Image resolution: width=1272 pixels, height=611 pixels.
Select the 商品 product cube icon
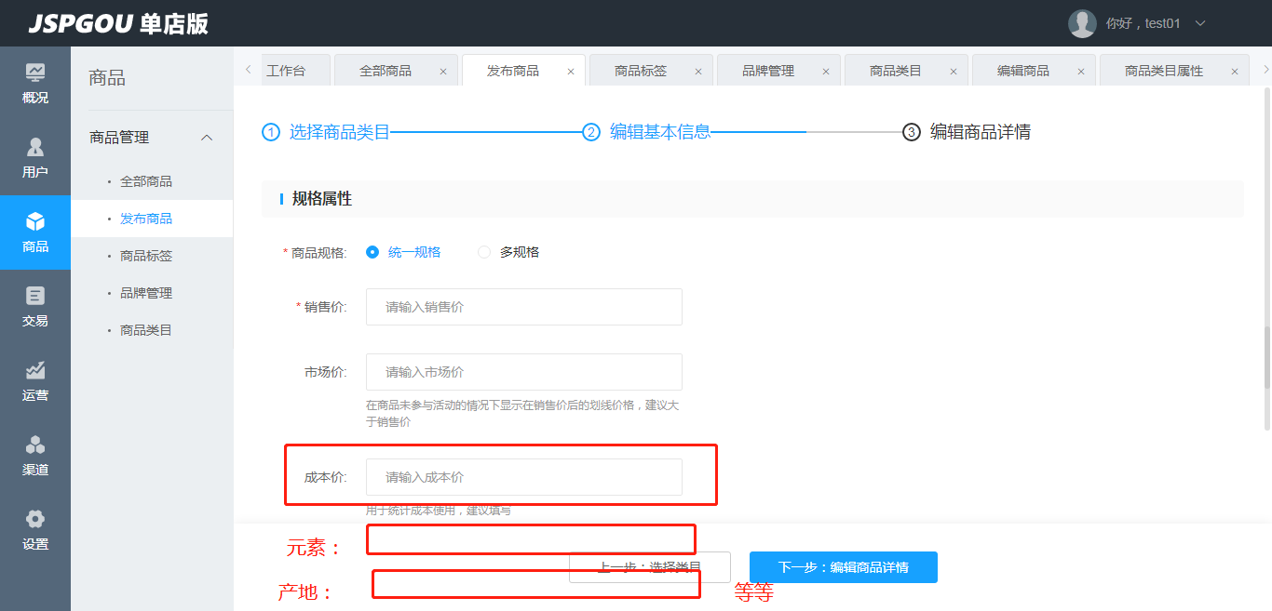35,222
